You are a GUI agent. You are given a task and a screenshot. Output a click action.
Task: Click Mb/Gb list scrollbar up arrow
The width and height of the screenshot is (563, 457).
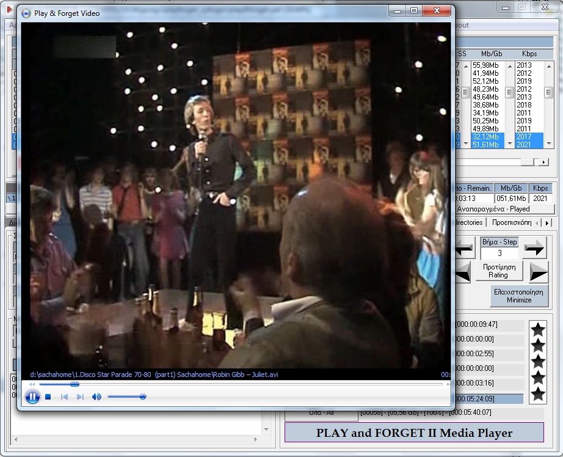[x=509, y=66]
